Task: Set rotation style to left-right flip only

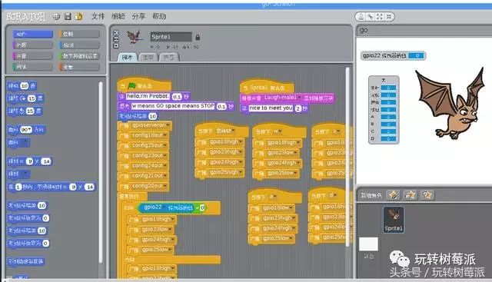Action: coord(116,39)
